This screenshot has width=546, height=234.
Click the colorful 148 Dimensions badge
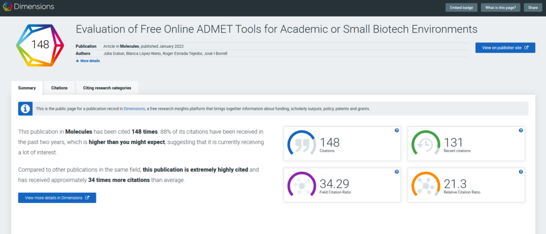40,45
